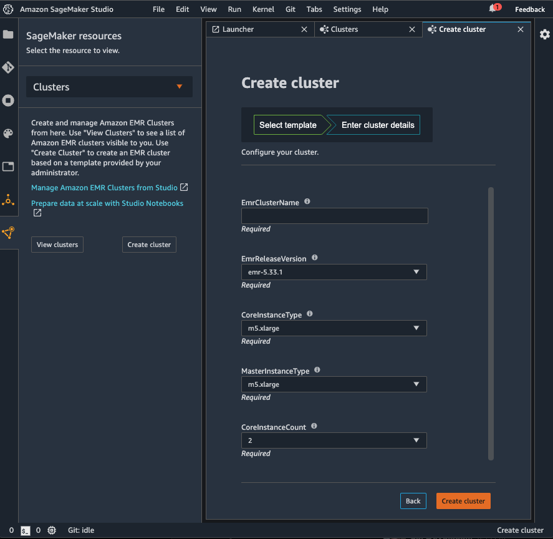Open the file tabs sidebar icon
The height and width of the screenshot is (539, 553).
pyautogui.click(x=8, y=166)
